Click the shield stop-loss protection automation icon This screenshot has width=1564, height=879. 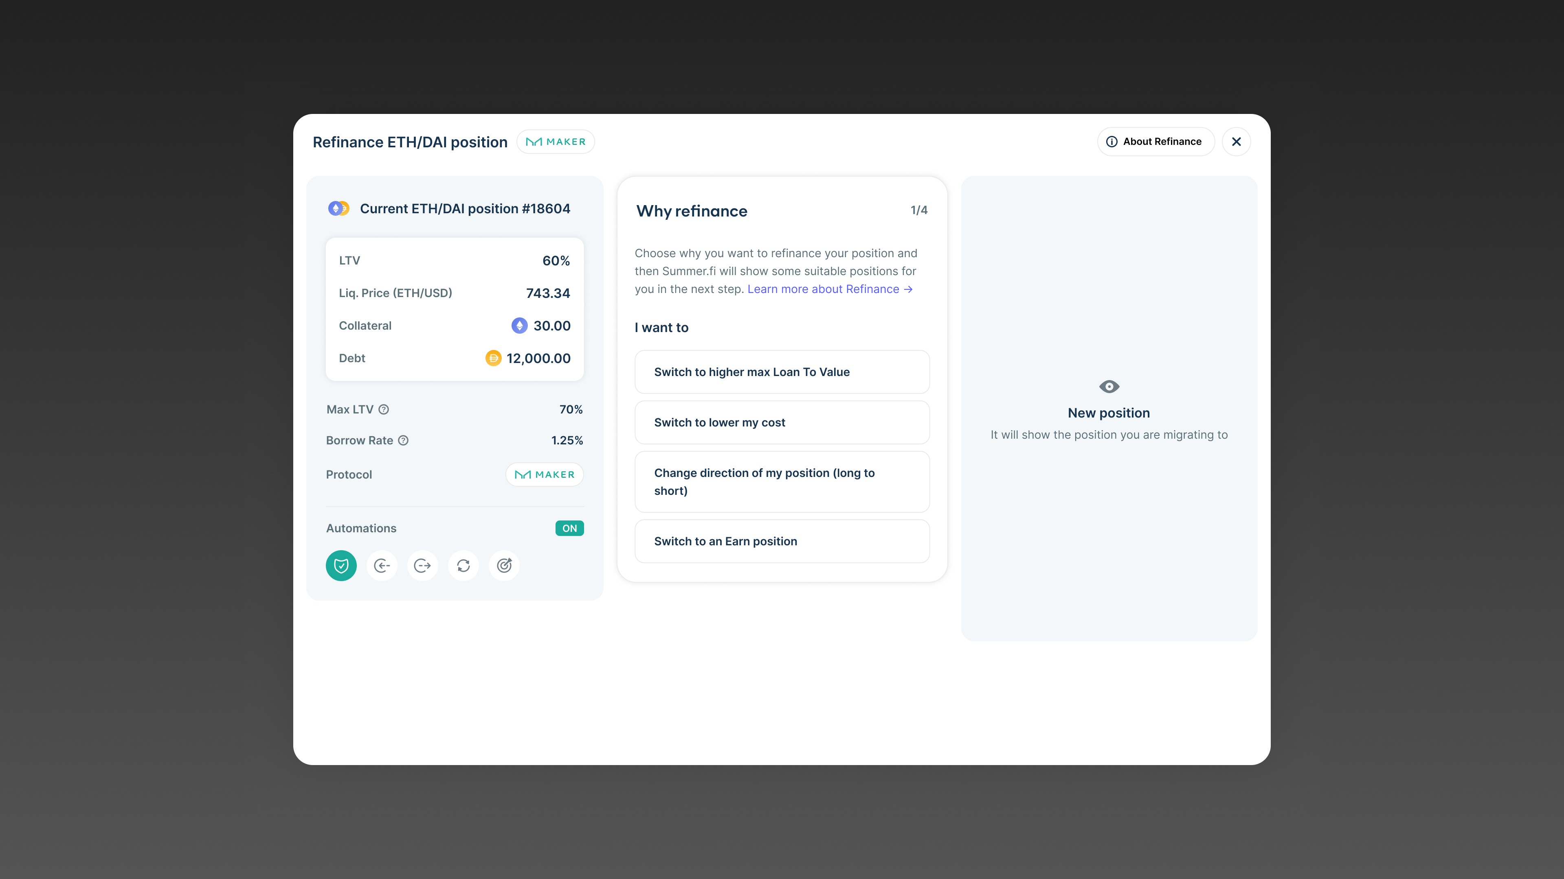coord(341,565)
